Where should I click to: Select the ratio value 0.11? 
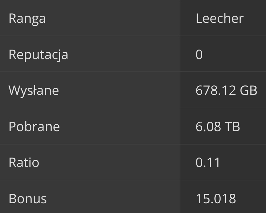pos(208,162)
